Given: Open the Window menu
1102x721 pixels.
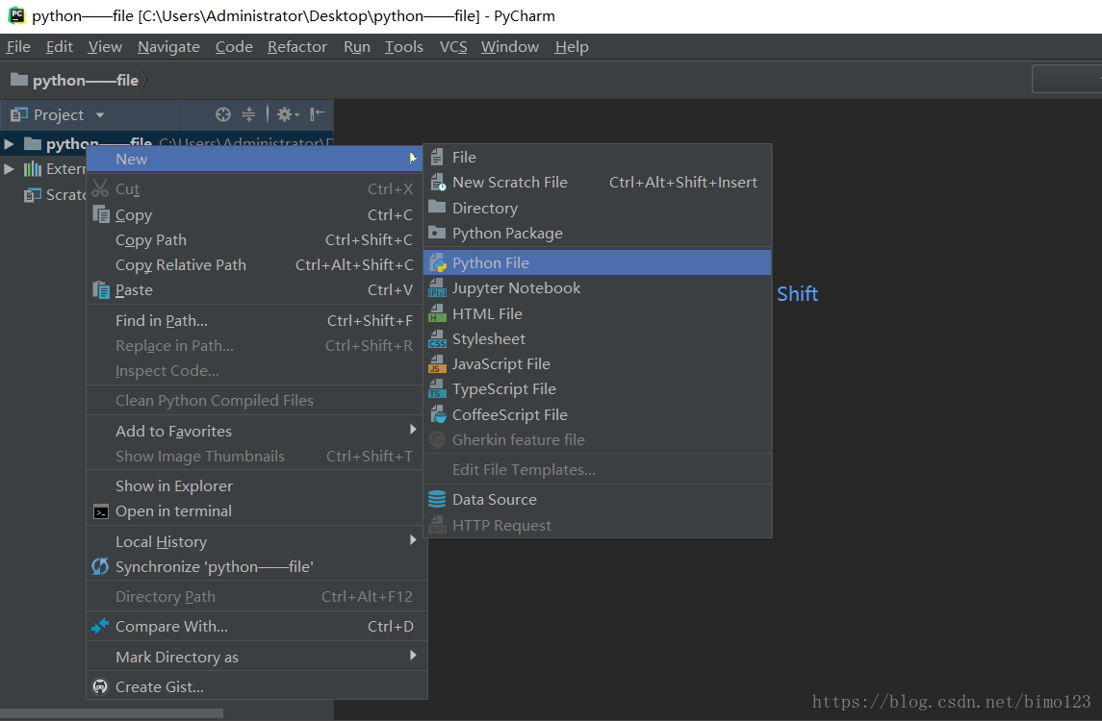Looking at the screenshot, I should coord(509,46).
